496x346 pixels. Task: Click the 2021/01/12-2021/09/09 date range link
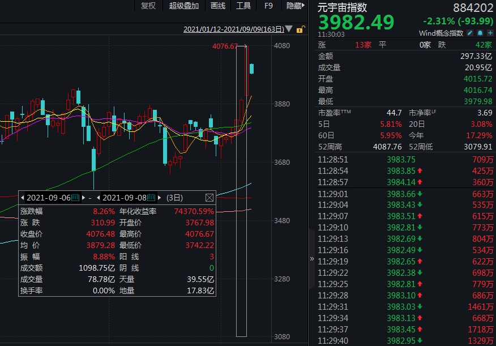pos(234,29)
